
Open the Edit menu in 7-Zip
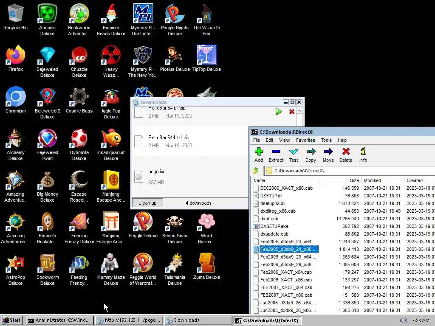point(269,140)
